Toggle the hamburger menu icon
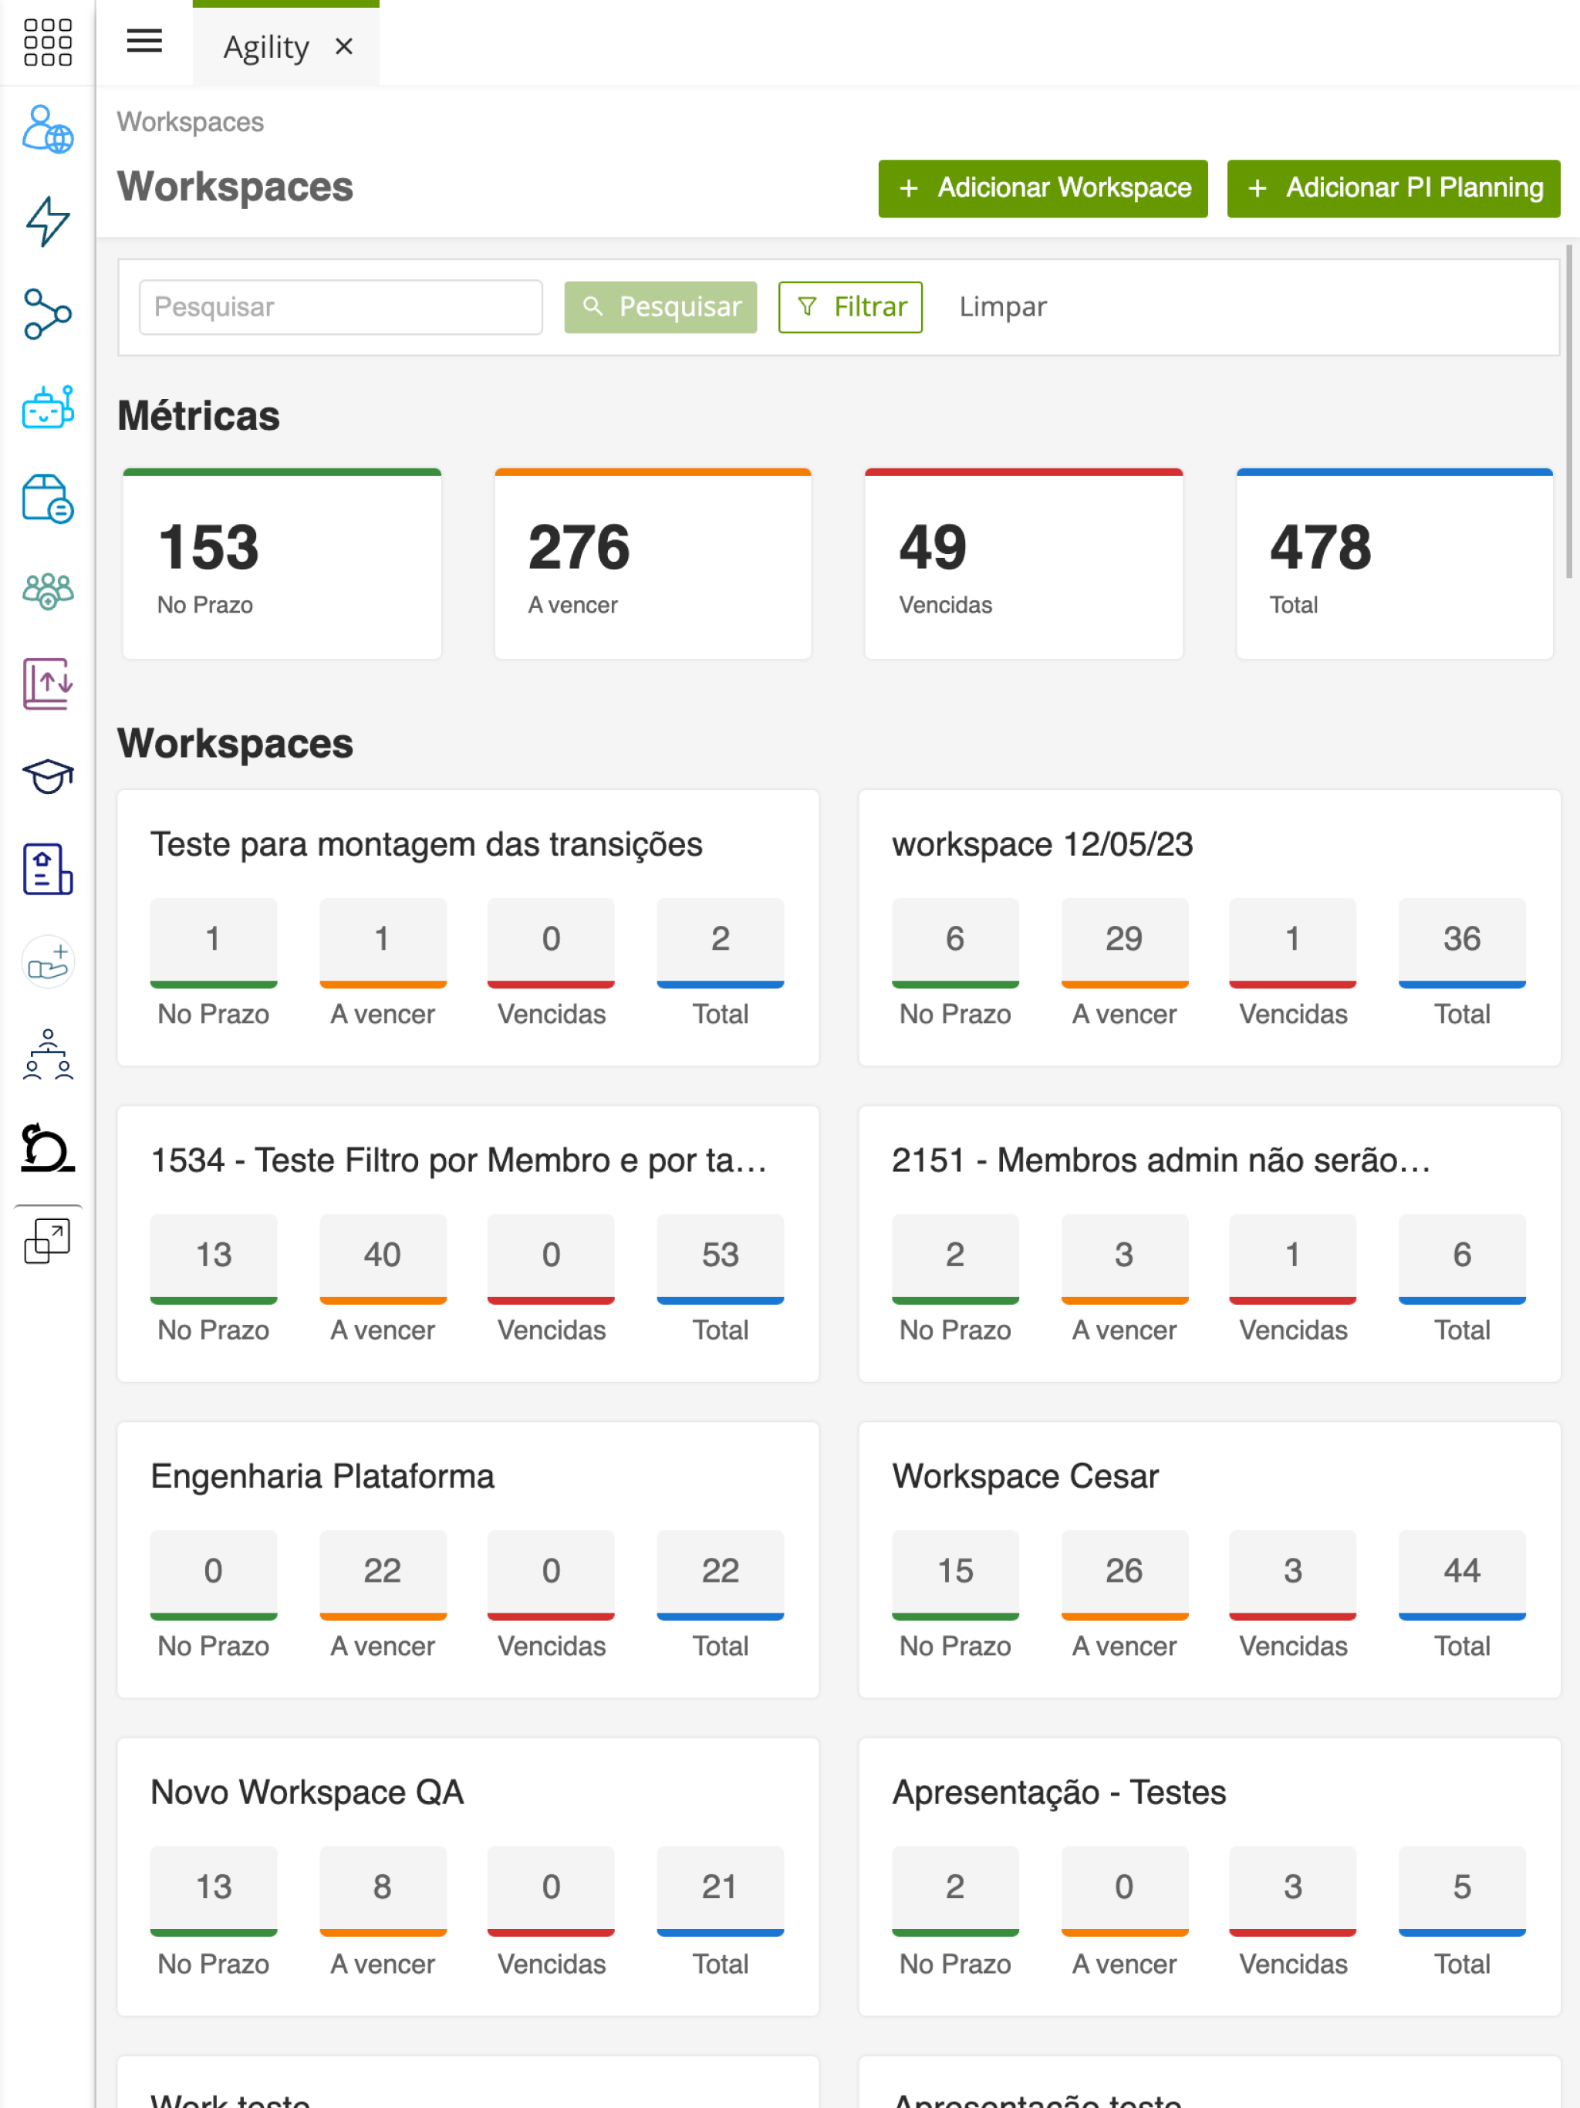Screen dimensions: 1580x2108 click(x=144, y=41)
